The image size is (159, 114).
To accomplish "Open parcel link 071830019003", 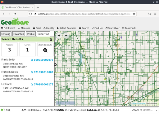I will [43, 72].
